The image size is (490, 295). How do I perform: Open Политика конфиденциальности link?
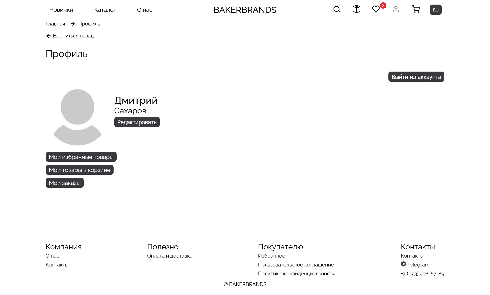coord(297,274)
